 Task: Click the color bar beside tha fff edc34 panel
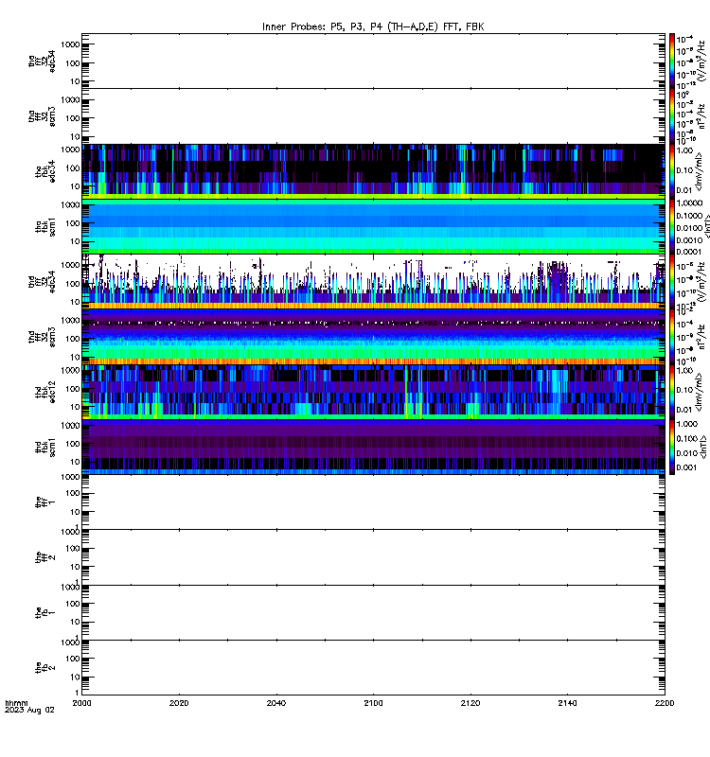pyautogui.click(x=672, y=61)
